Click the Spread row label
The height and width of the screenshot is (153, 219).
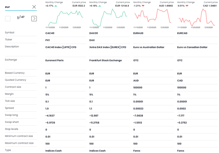tap(9, 108)
